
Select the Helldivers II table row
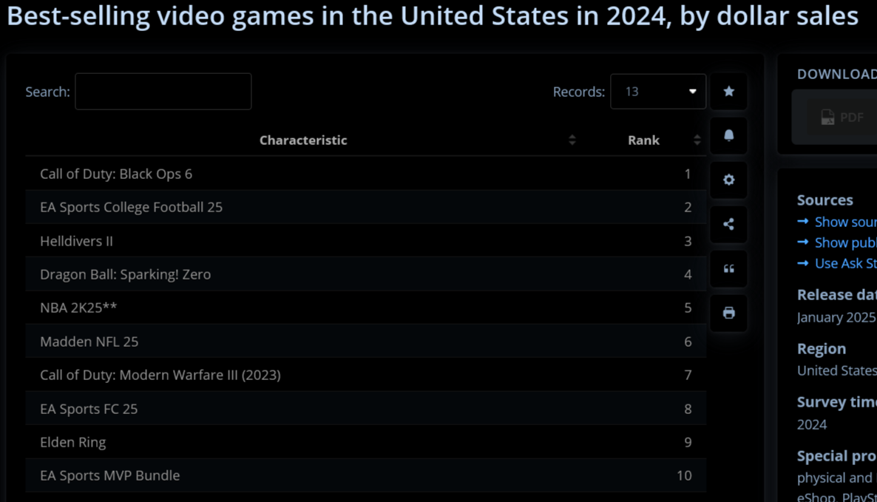tap(366, 241)
